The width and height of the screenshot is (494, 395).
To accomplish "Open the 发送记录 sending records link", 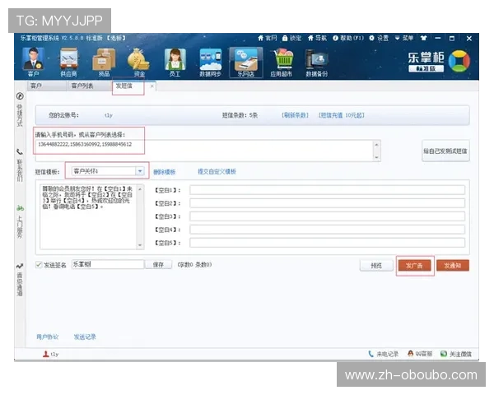I will 85,337.
